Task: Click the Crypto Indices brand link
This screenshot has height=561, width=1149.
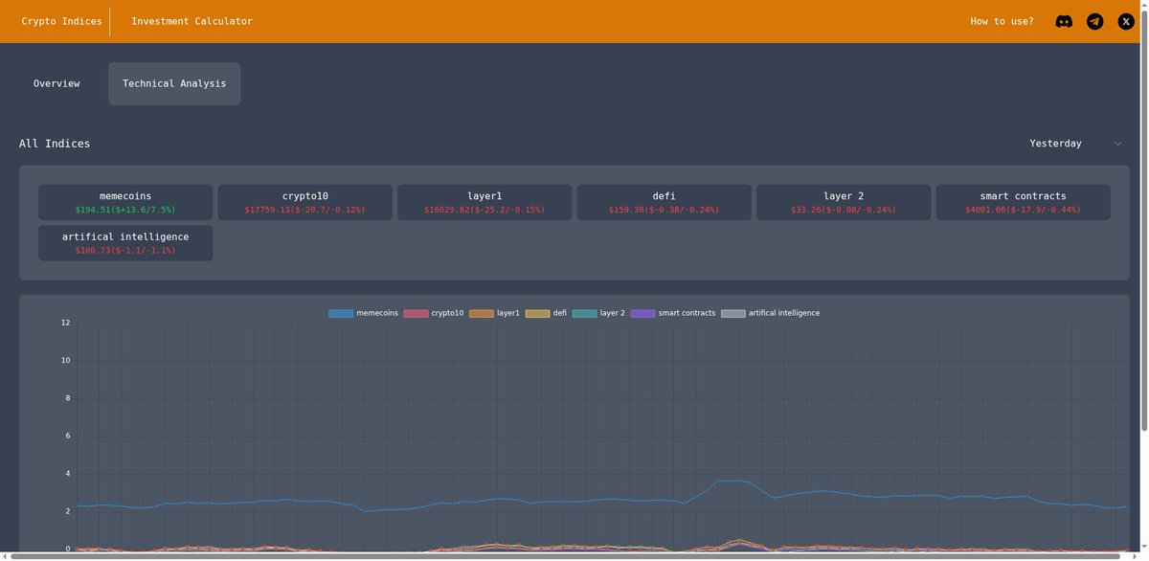Action: coord(61,21)
